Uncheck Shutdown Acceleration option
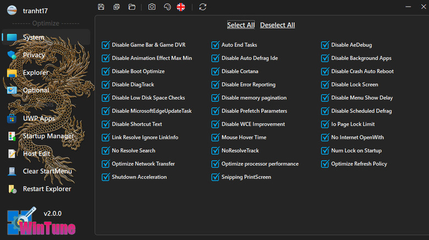Image resolution: width=429 pixels, height=240 pixels. (x=106, y=177)
